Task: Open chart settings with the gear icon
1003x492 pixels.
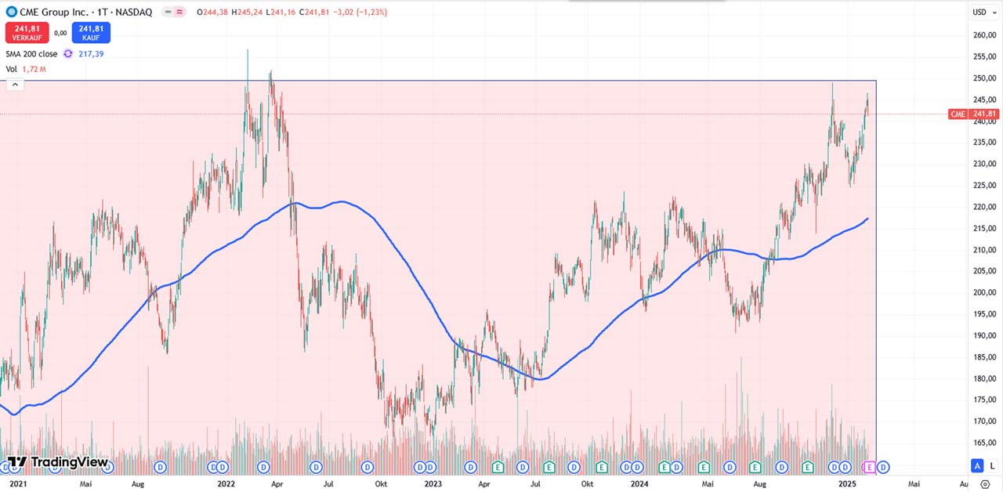Action: pos(985,484)
